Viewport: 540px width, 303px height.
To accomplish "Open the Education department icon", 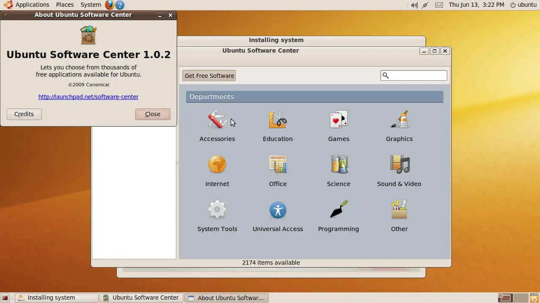I will [x=278, y=120].
